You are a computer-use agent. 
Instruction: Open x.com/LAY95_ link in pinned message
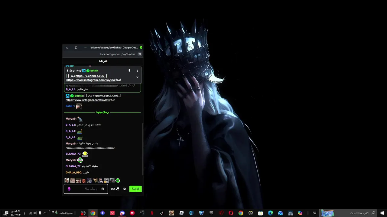(90, 76)
